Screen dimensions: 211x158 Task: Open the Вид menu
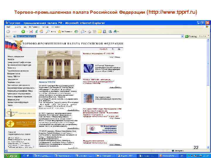tap(25, 27)
